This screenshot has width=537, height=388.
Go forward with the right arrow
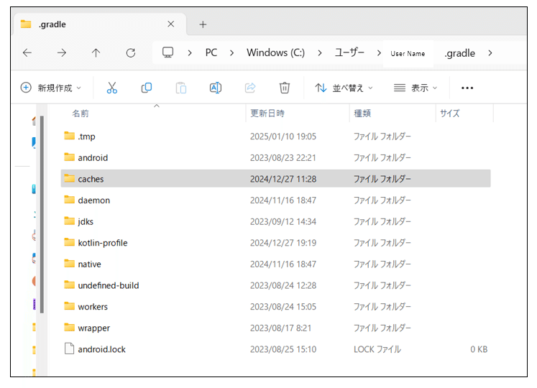pyautogui.click(x=62, y=52)
